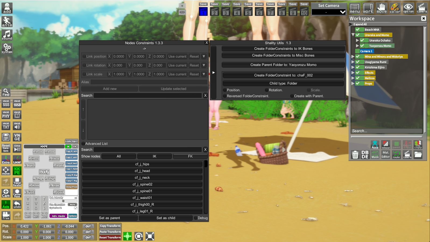430x242 pixels.
Task: Uncheck the Kirishima Eijiro visibility checkbox
Action: coord(358,67)
